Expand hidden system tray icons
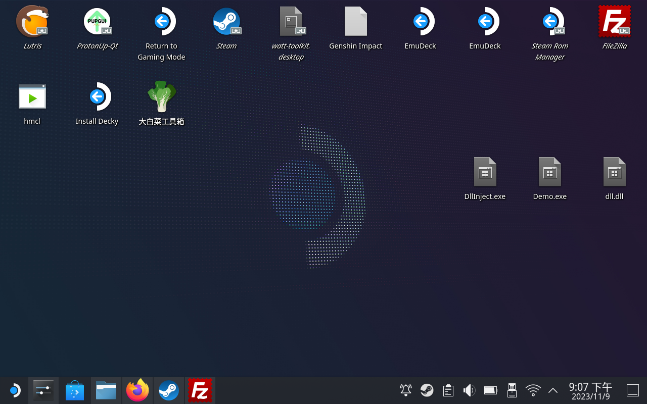Viewport: 647px width, 404px height. (553, 390)
